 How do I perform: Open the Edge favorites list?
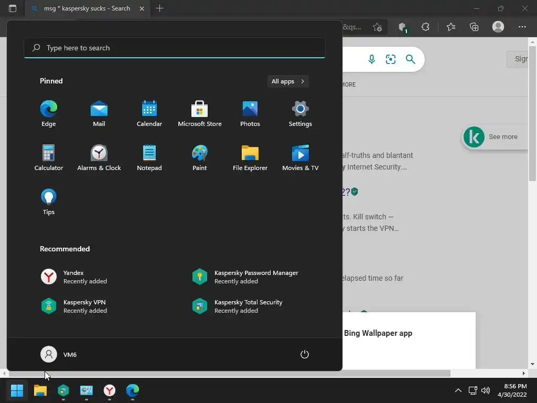[451, 27]
